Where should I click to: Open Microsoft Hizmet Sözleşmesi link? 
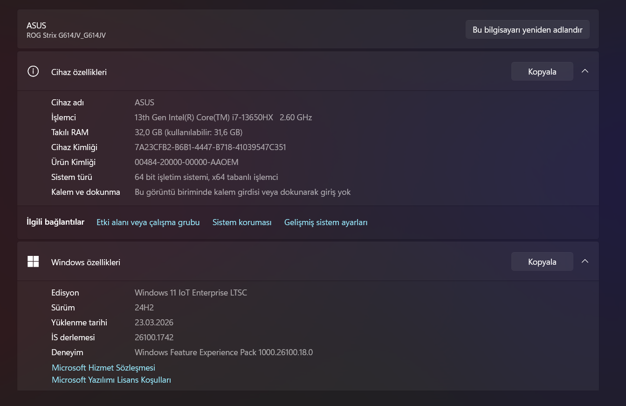pyautogui.click(x=103, y=368)
